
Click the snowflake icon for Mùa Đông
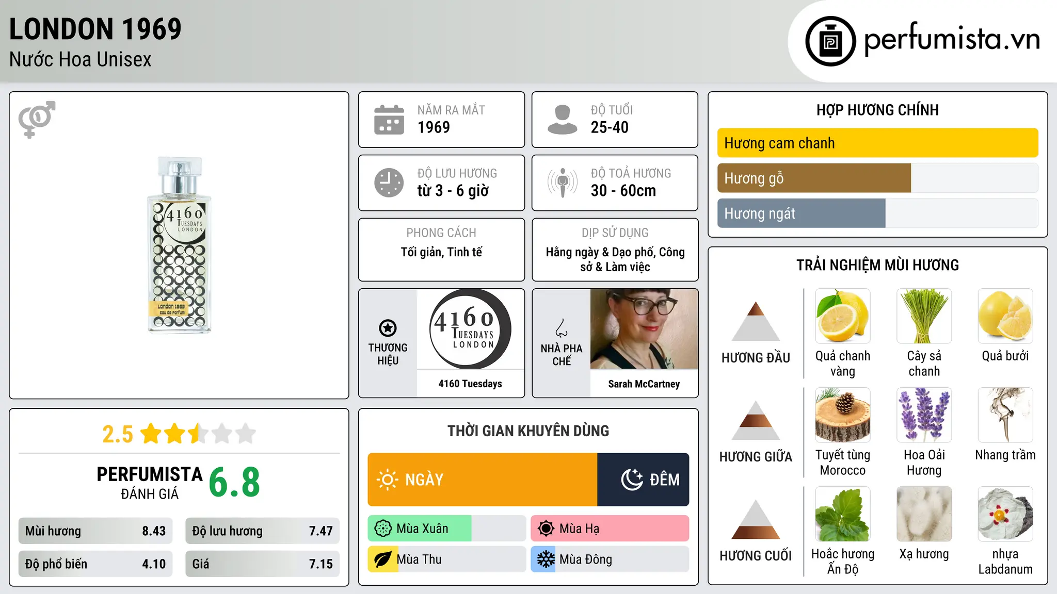546,559
